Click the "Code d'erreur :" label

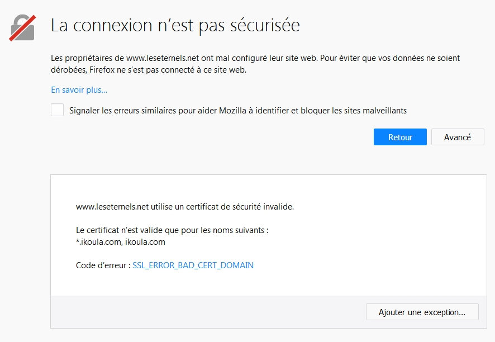click(x=102, y=265)
